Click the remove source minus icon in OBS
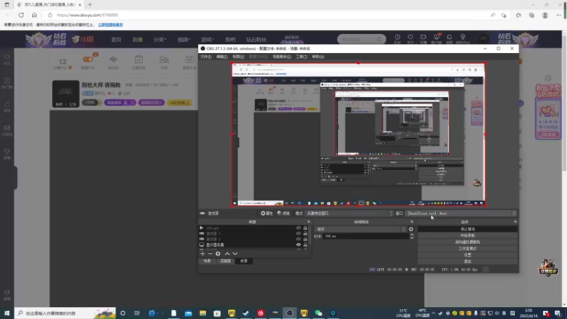The image size is (567, 319). point(210,254)
